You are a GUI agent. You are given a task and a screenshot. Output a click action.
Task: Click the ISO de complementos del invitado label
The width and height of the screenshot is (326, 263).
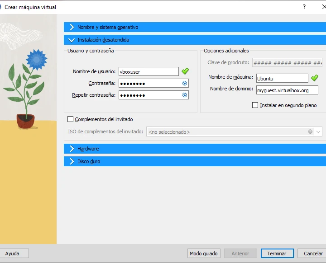105,131
